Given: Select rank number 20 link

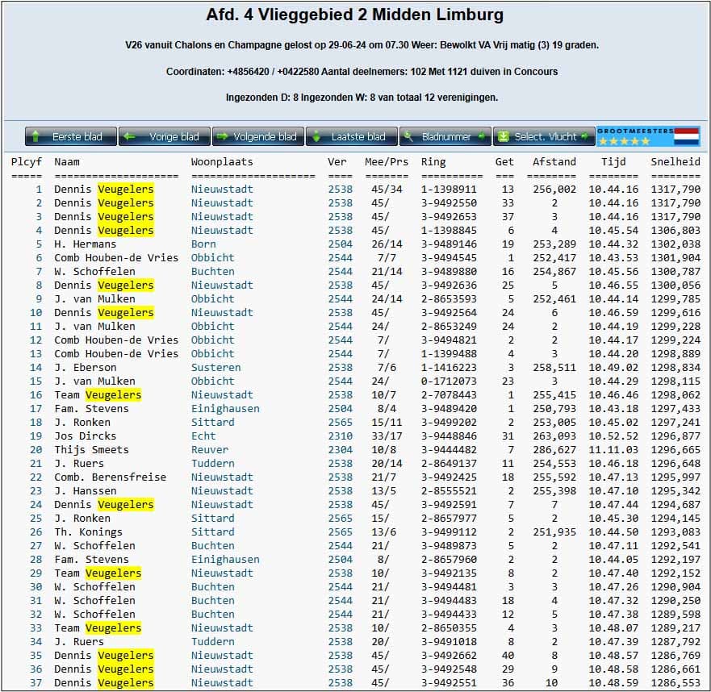Looking at the screenshot, I should [36, 450].
